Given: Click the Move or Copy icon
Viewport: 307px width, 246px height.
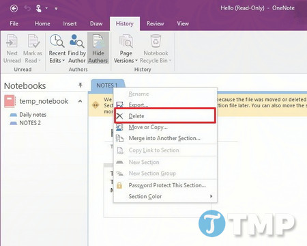Looking at the screenshot, I should tap(119, 127).
